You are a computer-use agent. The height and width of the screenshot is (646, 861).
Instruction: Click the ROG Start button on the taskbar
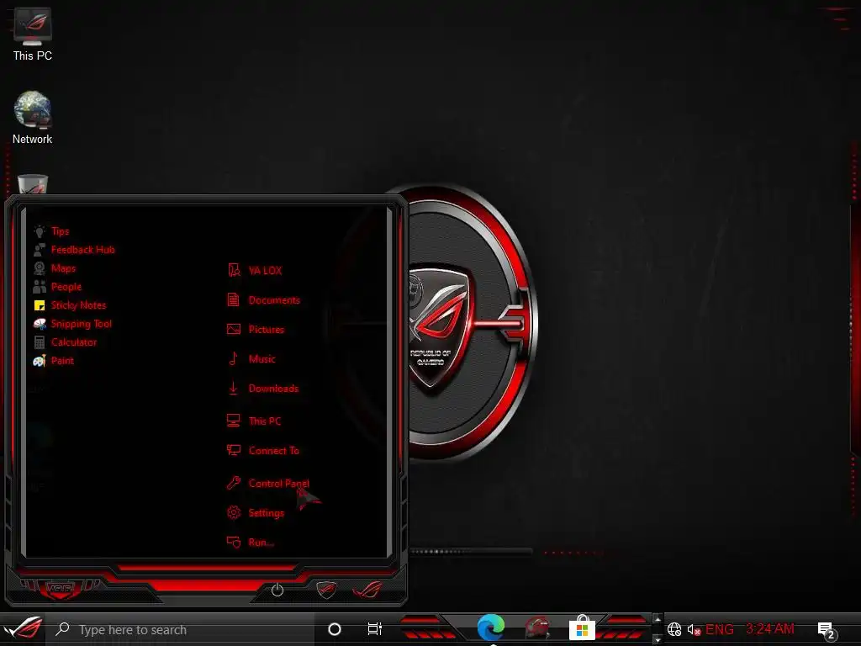[x=23, y=627]
